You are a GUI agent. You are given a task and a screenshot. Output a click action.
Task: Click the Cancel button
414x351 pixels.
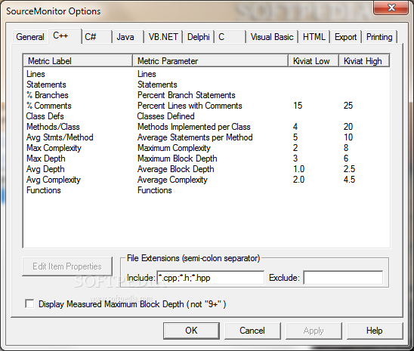point(252,331)
